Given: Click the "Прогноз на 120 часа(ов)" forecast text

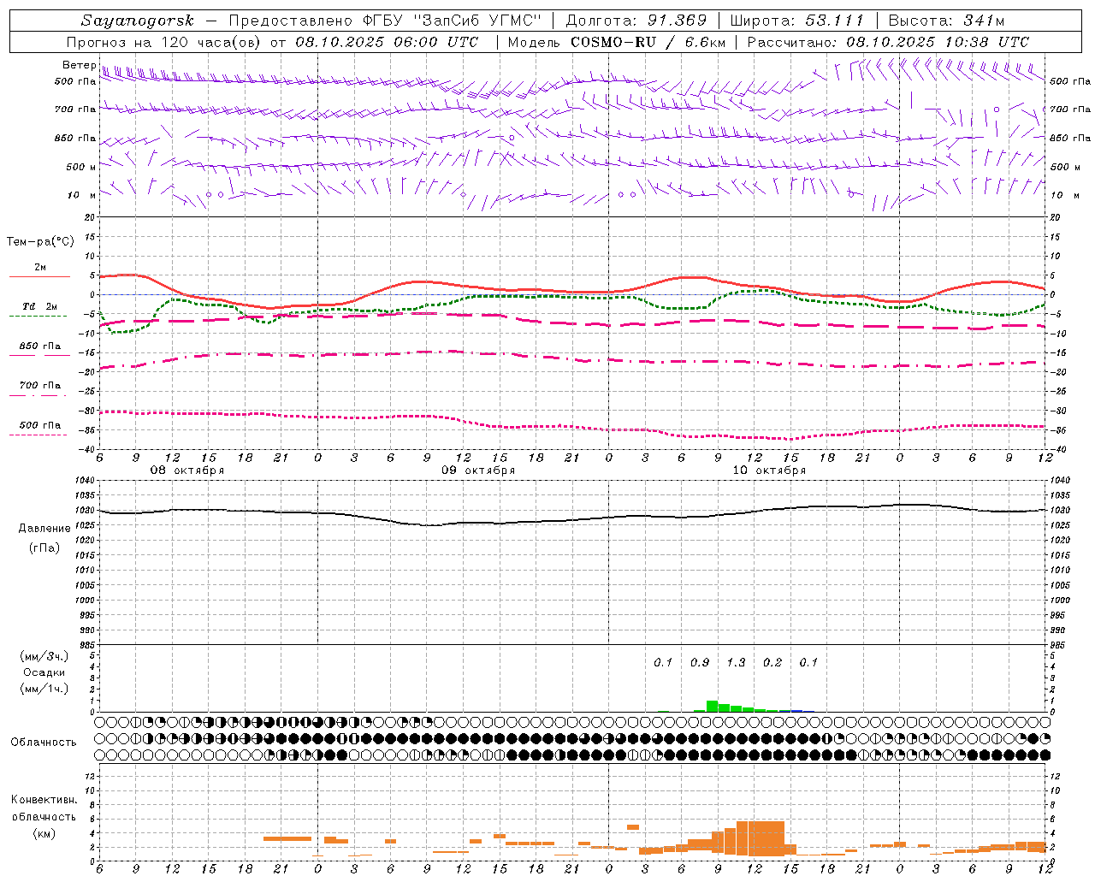Looking at the screenshot, I should point(165,42).
